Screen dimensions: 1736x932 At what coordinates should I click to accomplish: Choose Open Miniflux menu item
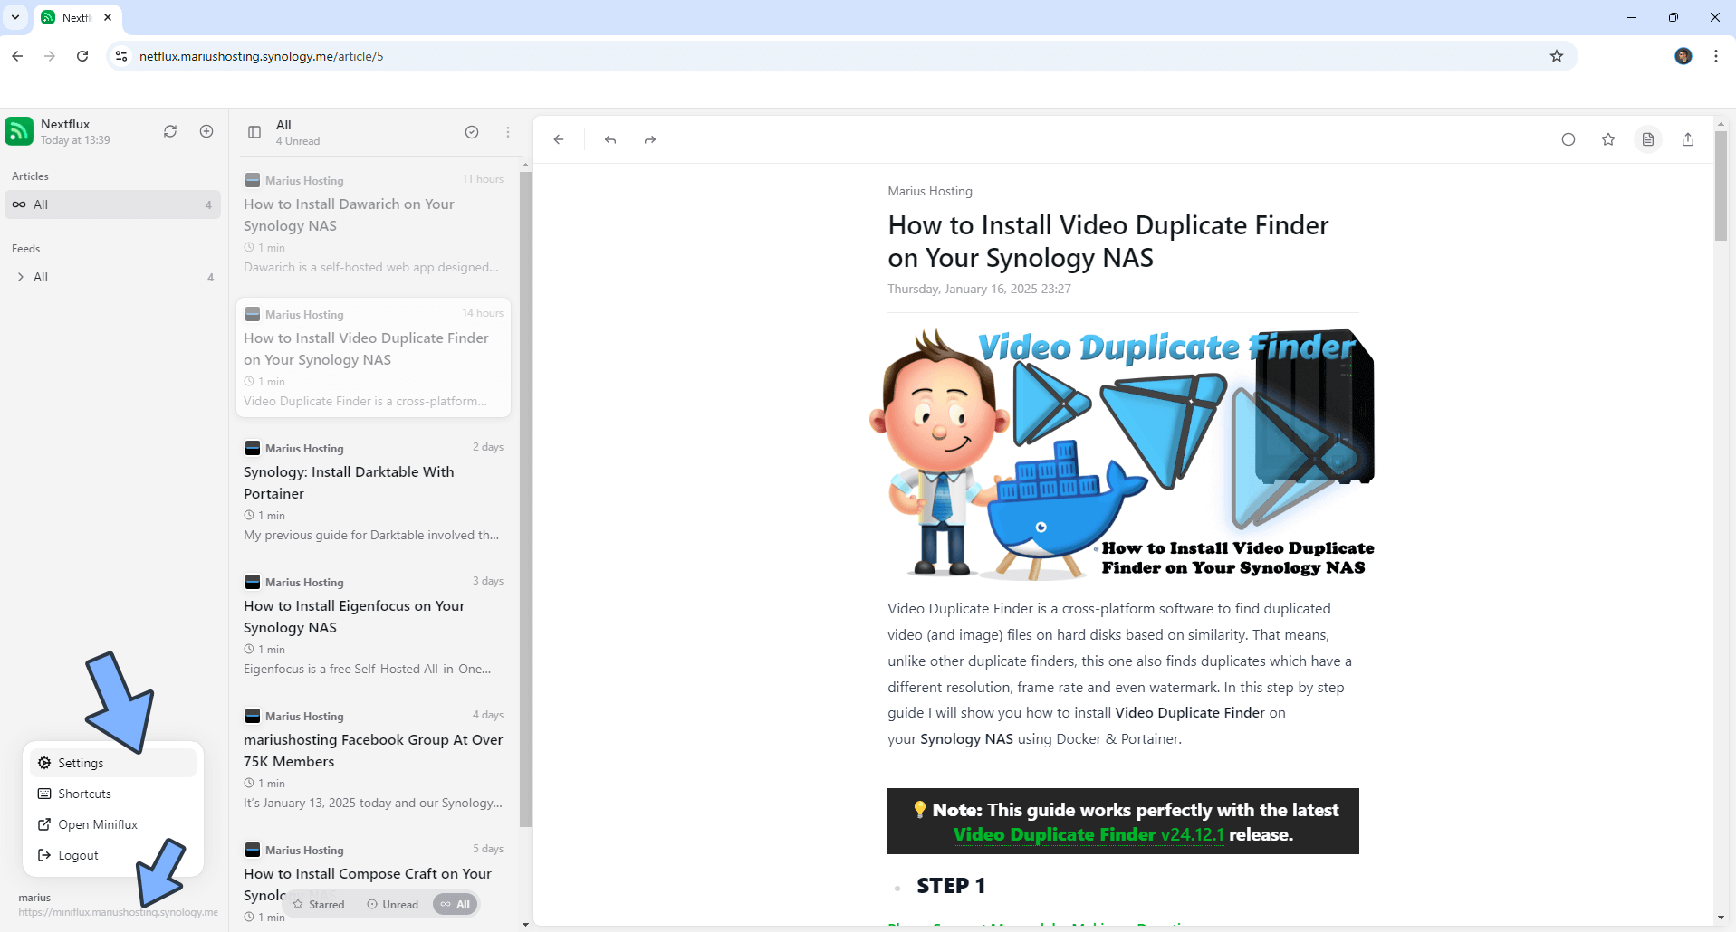[113, 824]
